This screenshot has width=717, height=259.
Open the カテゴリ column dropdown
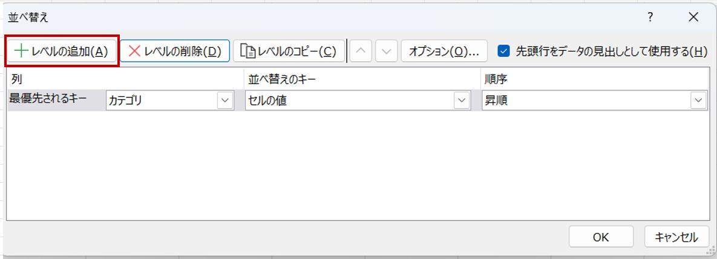click(x=225, y=101)
